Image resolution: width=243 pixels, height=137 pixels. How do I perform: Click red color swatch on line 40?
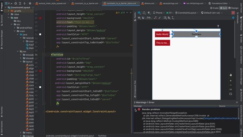40,71
